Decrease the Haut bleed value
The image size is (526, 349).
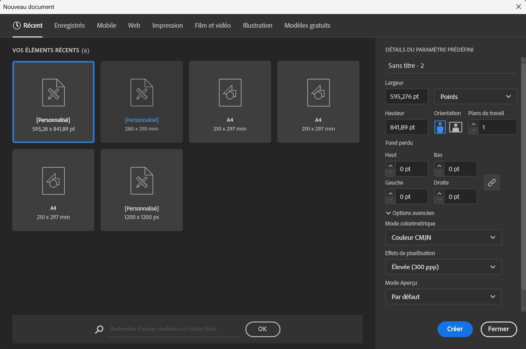pyautogui.click(x=390, y=173)
